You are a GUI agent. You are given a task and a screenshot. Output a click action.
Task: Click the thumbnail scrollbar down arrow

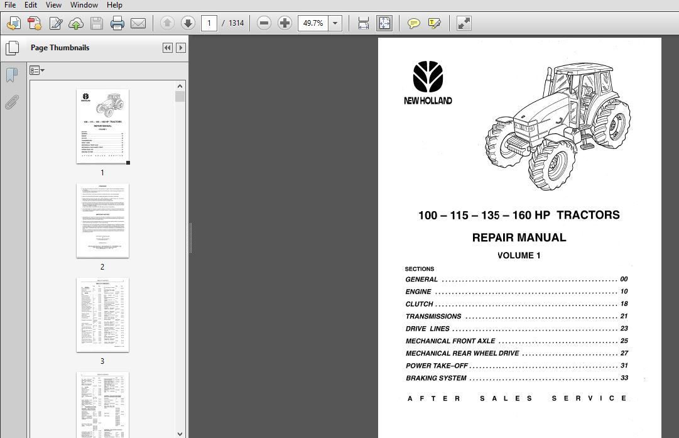[x=180, y=433]
